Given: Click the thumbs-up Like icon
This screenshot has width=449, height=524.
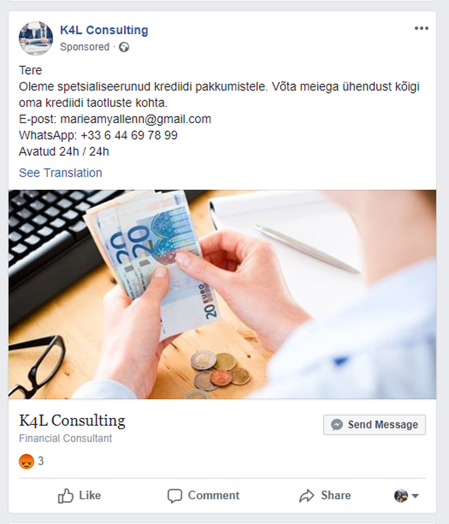Looking at the screenshot, I should [66, 496].
